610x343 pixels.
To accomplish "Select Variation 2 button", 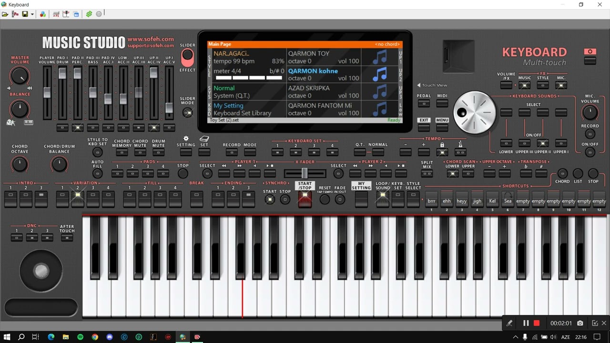I will click(78, 199).
